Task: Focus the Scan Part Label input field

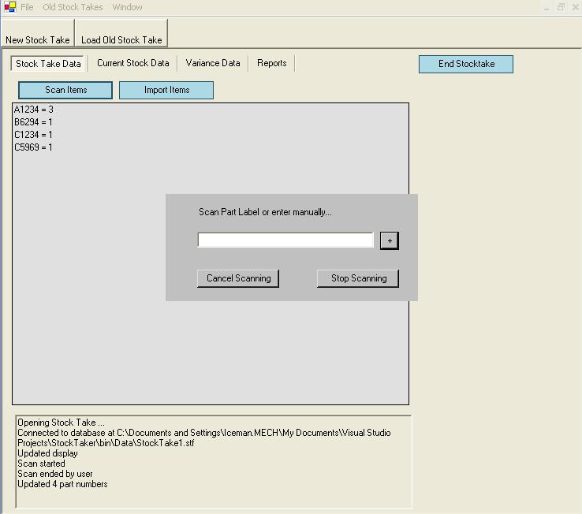Action: coord(285,240)
